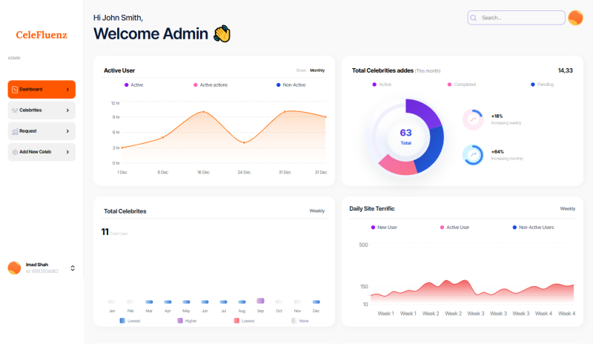
Task: Click the Add New Celeb gear icon
Action: 15,152
